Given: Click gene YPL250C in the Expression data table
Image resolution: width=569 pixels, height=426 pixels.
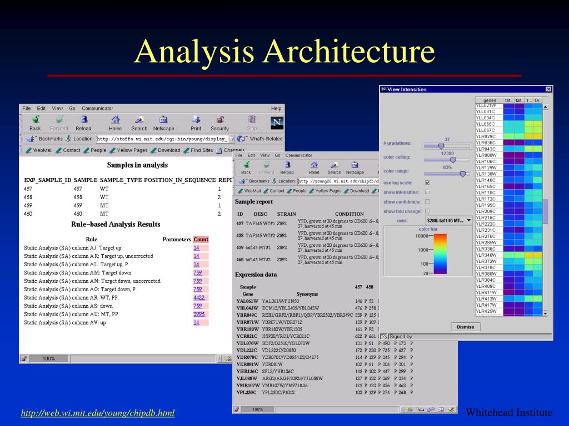Looking at the screenshot, I should point(246,392).
